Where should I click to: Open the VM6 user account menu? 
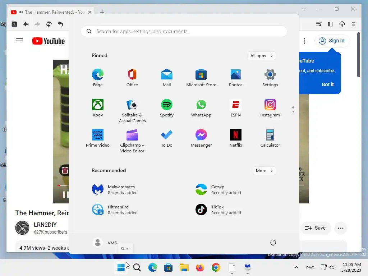coord(105,243)
